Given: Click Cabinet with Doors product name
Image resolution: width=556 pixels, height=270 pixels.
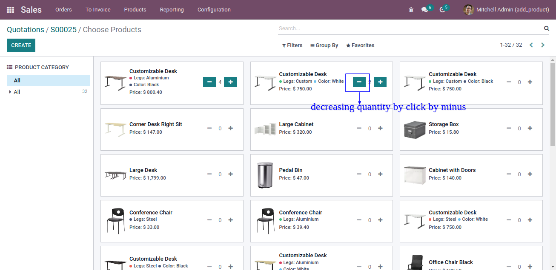Looking at the screenshot, I should click(x=452, y=170).
